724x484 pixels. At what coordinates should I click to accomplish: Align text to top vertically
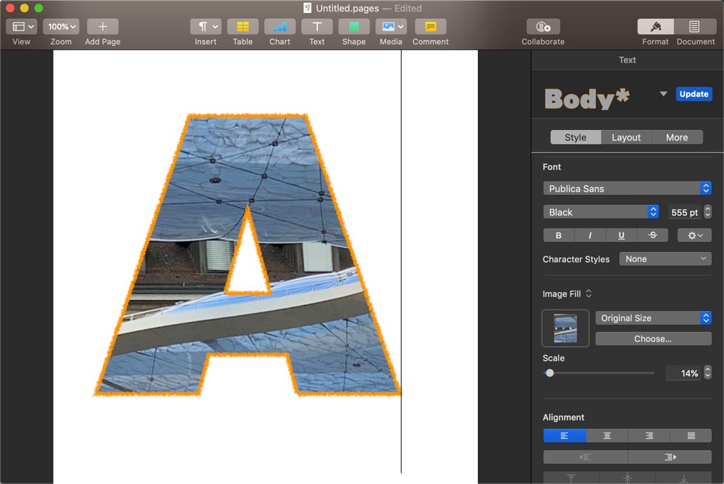point(571,478)
